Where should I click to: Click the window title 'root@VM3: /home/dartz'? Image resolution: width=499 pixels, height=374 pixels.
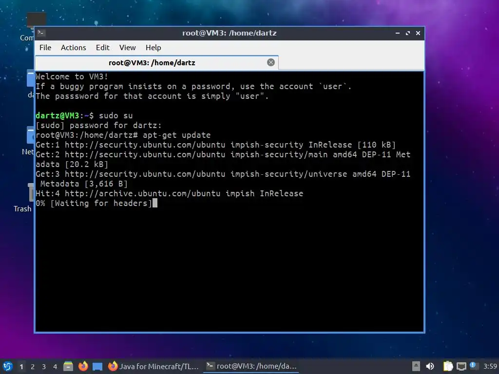coord(229,33)
